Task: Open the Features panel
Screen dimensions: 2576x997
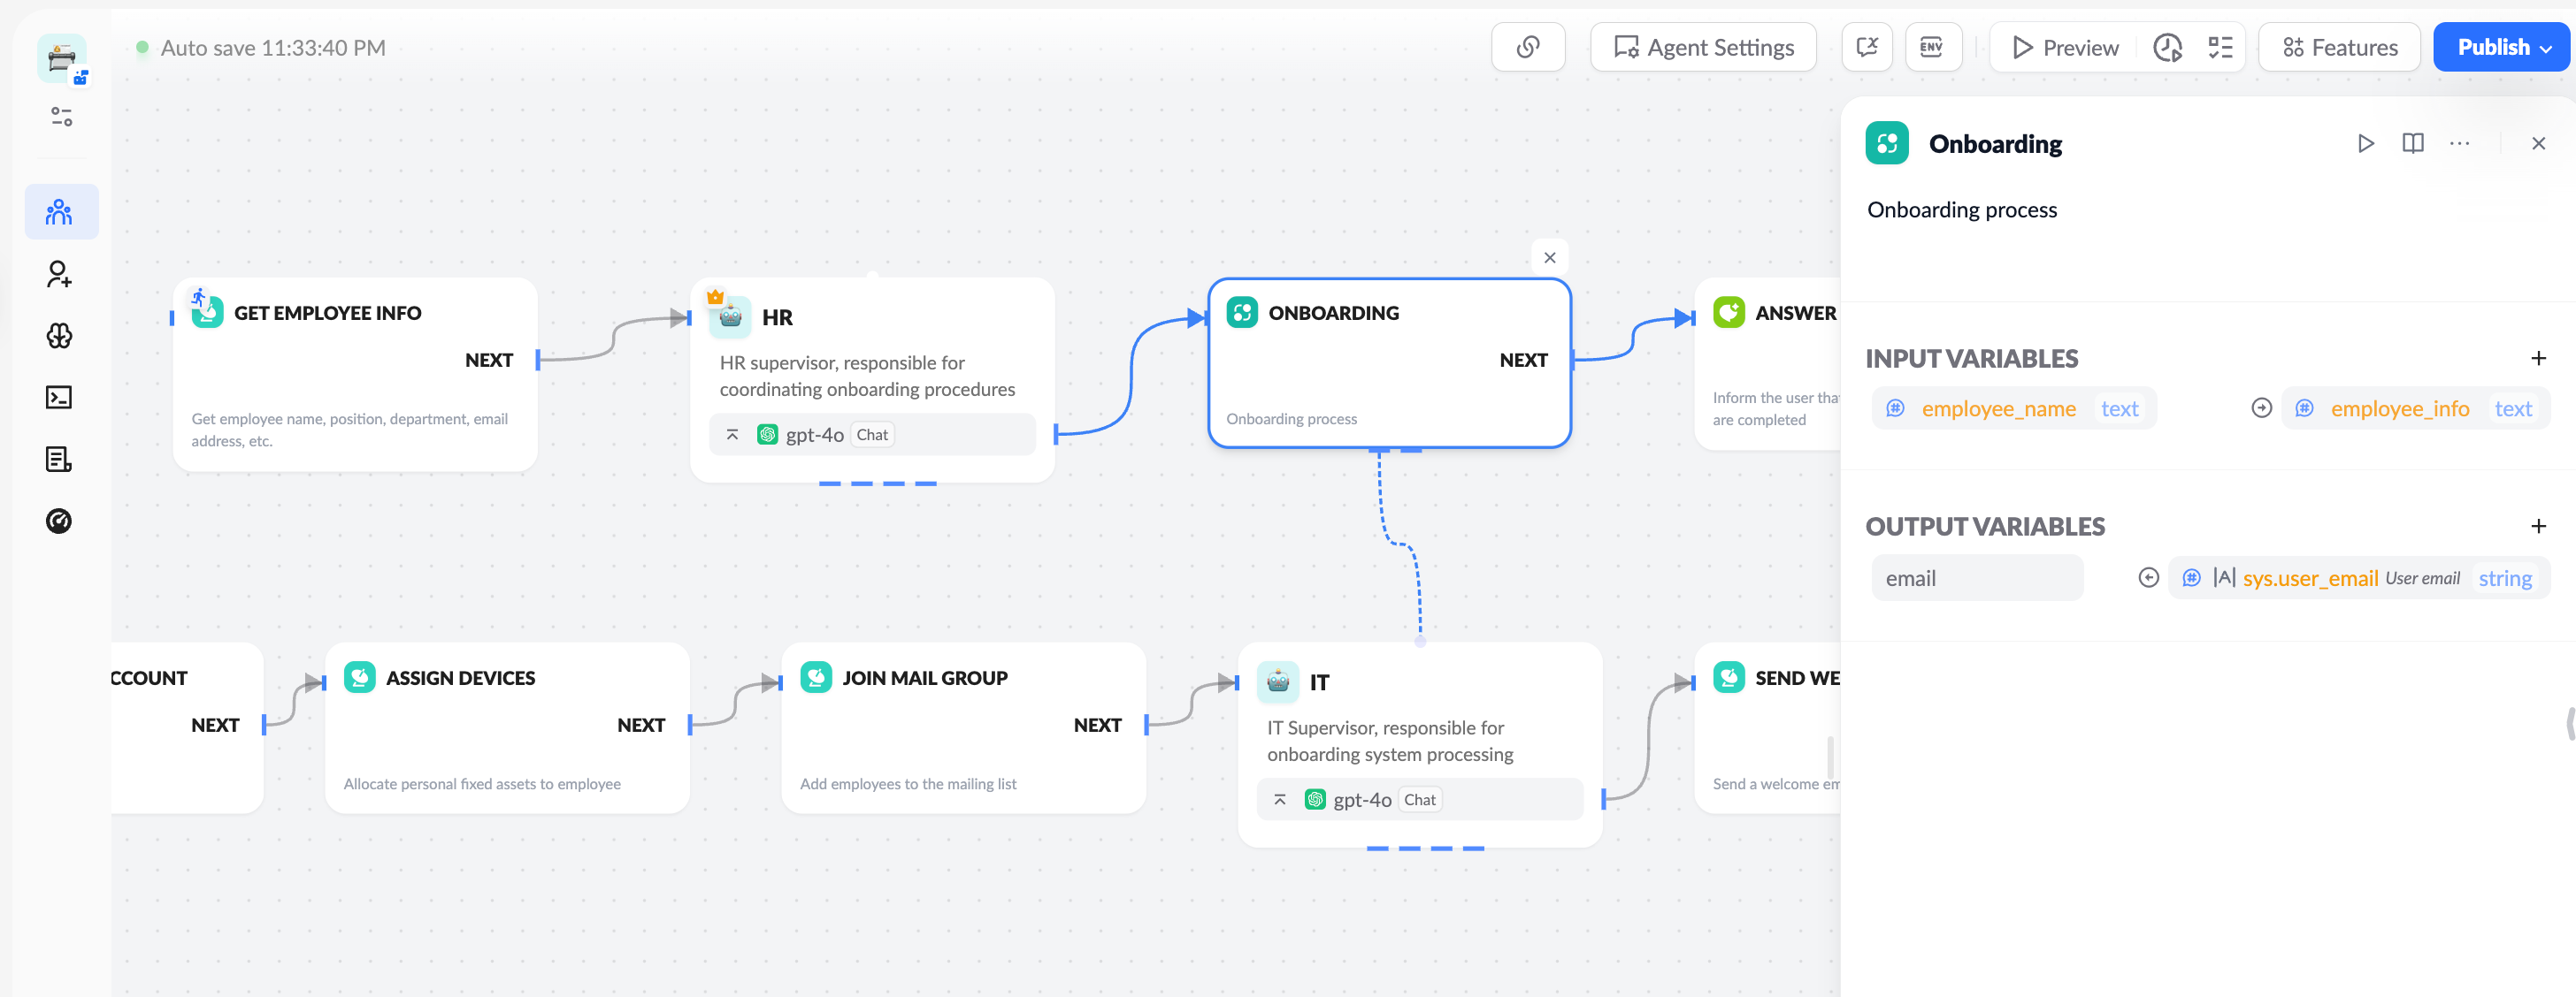Action: 2339,46
